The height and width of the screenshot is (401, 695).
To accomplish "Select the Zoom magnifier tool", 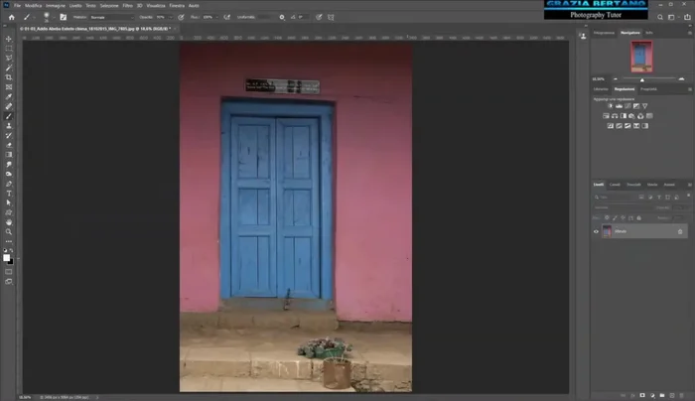I will 8,231.
